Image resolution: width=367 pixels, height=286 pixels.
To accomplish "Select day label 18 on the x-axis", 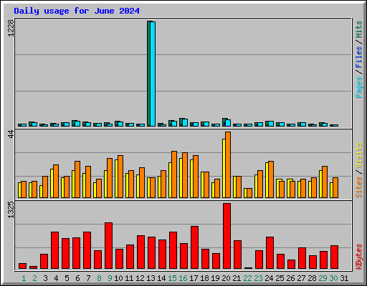I will coord(204,278).
